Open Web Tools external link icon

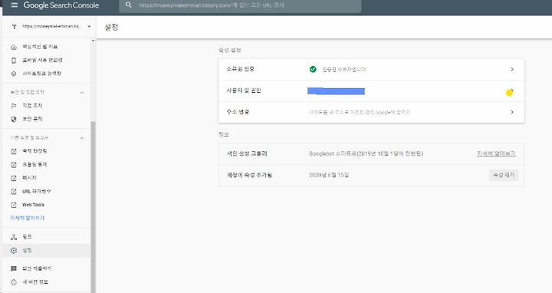[x=14, y=205]
